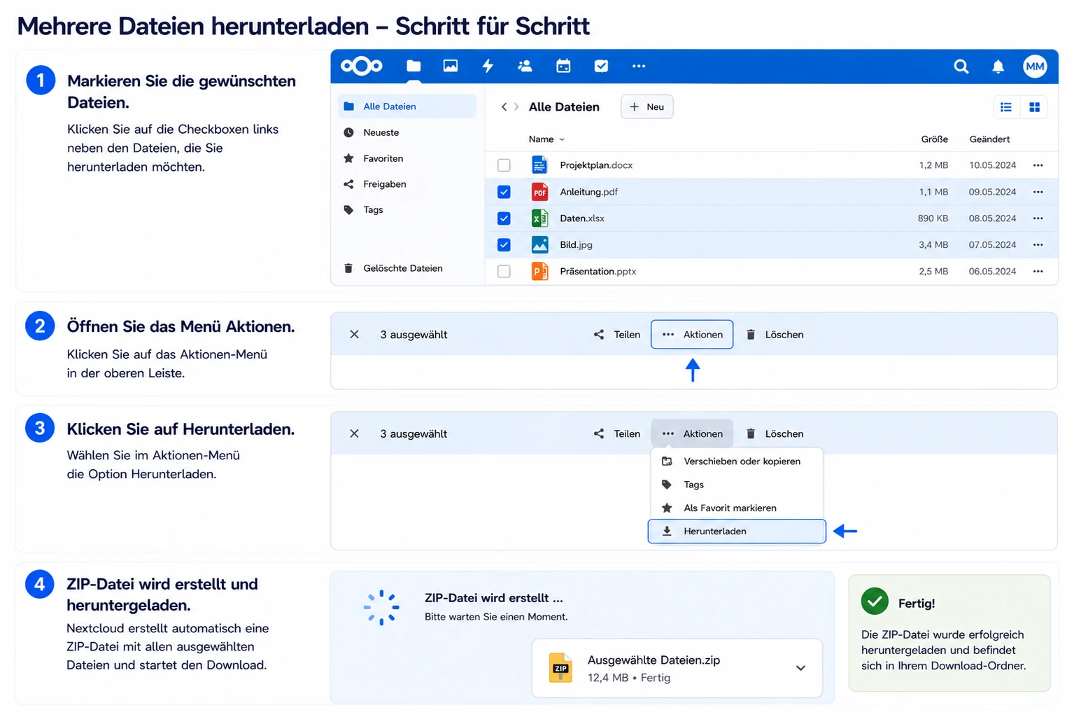Click the ZIP file icon in download bar
Viewport: 1074px width, 717px height.
pos(560,668)
